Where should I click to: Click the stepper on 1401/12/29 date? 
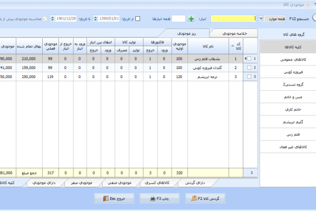click(x=52, y=19)
